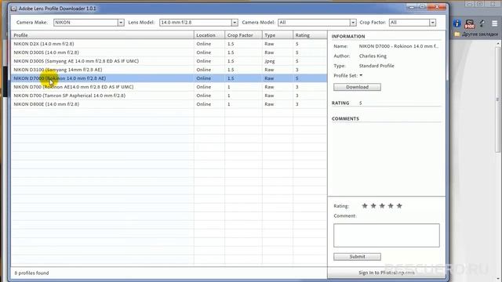Image resolution: width=502 pixels, height=282 pixels.
Task: Select the NIKON D3100 Samyang 14mm profile
Action: coord(169,70)
